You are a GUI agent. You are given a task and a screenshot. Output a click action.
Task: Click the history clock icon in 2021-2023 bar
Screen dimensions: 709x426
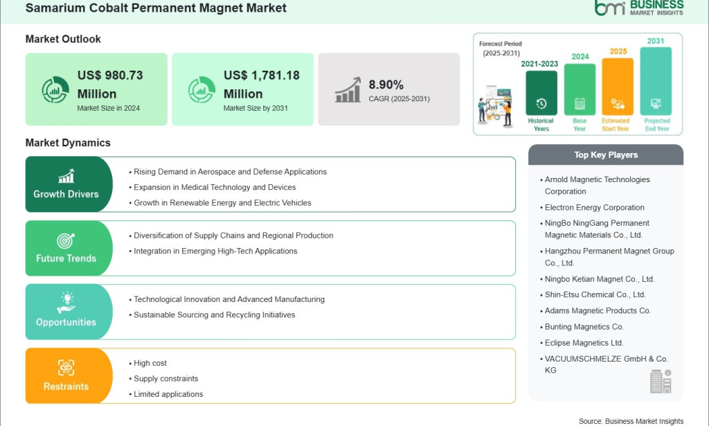click(541, 104)
